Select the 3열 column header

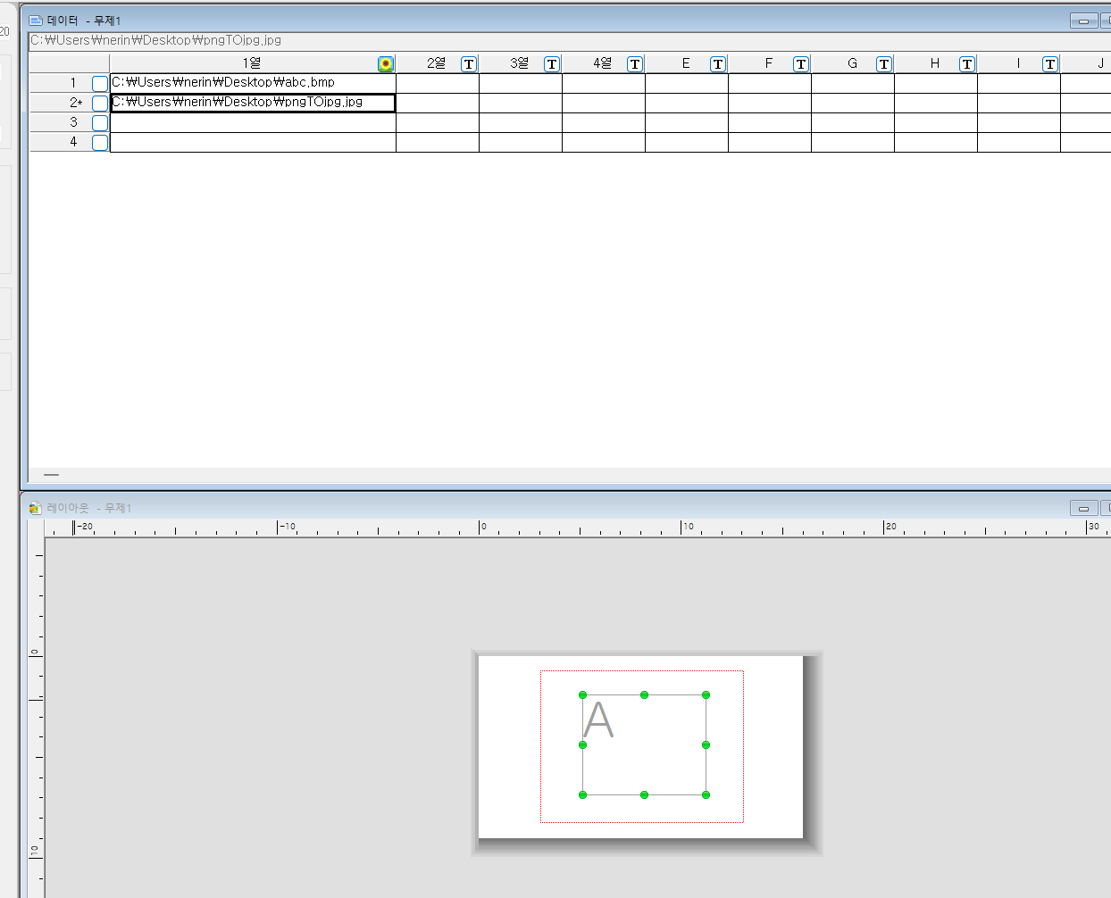point(521,63)
